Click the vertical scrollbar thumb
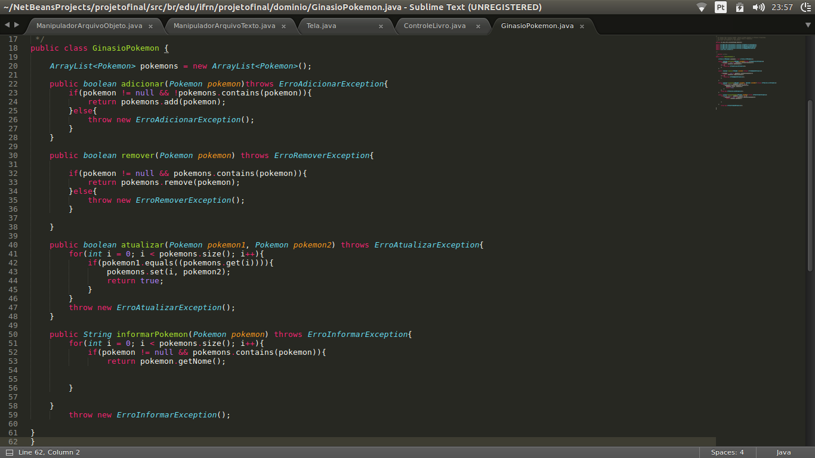The width and height of the screenshot is (815, 458). click(x=810, y=185)
